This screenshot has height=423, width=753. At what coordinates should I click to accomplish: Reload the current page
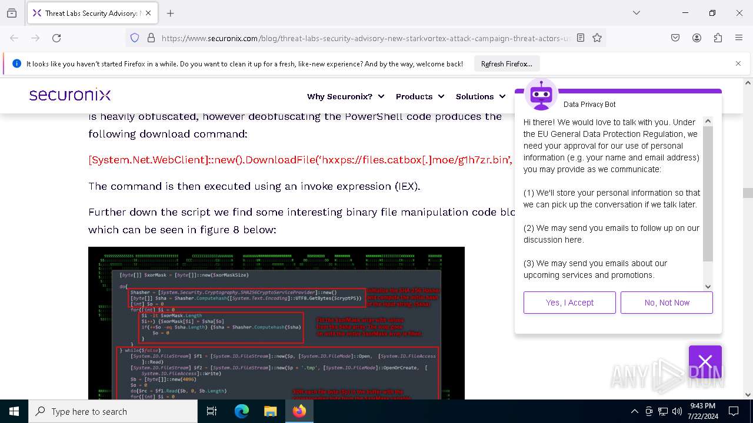(x=56, y=38)
